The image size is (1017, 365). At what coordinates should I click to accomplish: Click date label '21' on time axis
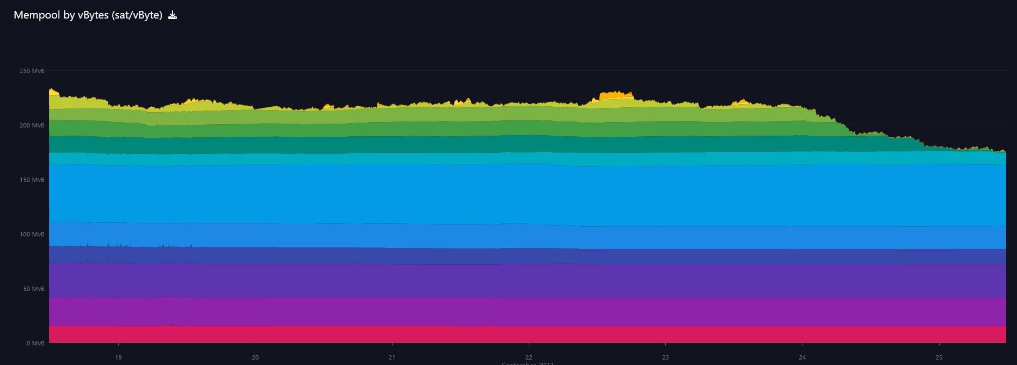391,358
